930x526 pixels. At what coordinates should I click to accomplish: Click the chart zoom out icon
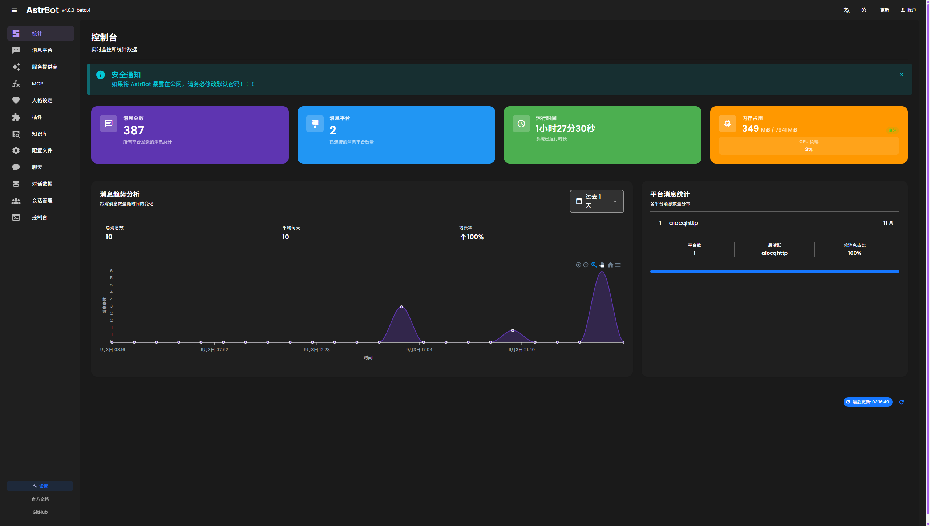coord(586,265)
